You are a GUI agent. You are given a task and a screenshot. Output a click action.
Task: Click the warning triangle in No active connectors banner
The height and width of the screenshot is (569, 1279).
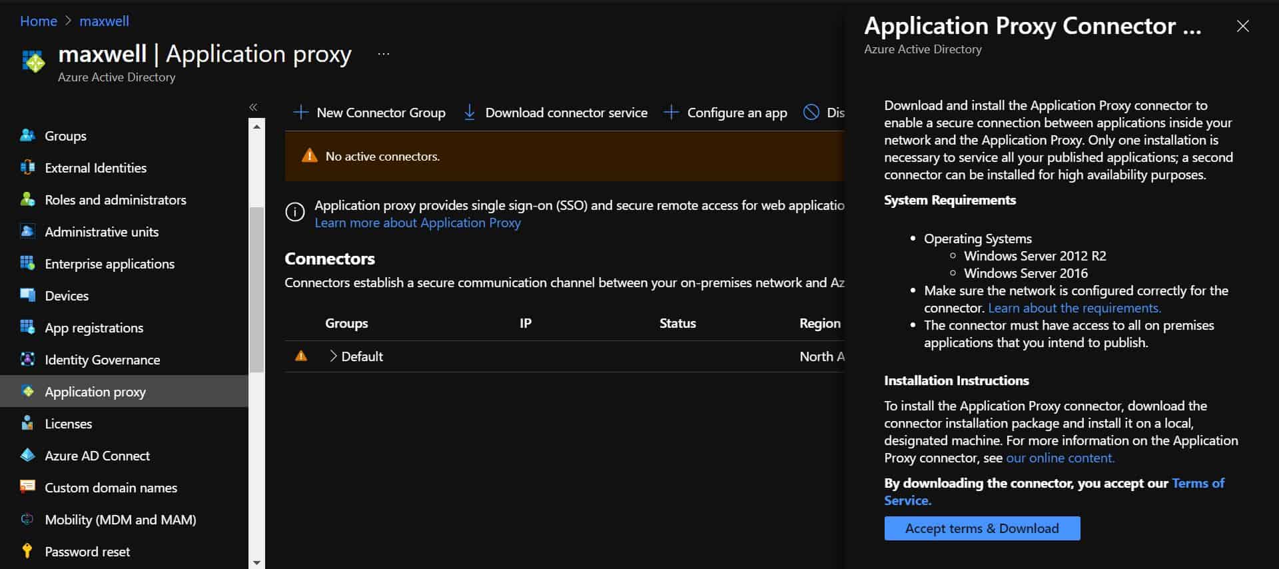[309, 156]
